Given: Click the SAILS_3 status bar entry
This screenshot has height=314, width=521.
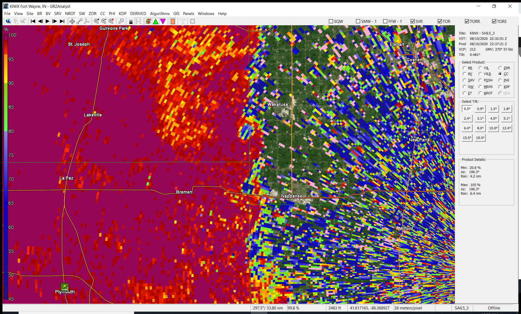Looking at the screenshot, I should (x=462, y=308).
